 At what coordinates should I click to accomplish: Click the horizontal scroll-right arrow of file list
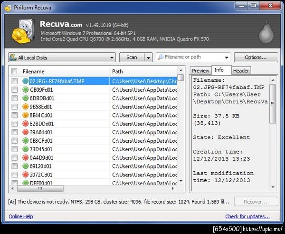pos(173,188)
